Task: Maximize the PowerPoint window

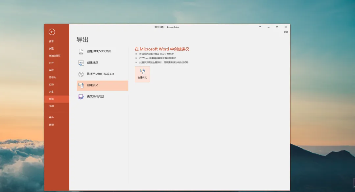Action: (277, 27)
